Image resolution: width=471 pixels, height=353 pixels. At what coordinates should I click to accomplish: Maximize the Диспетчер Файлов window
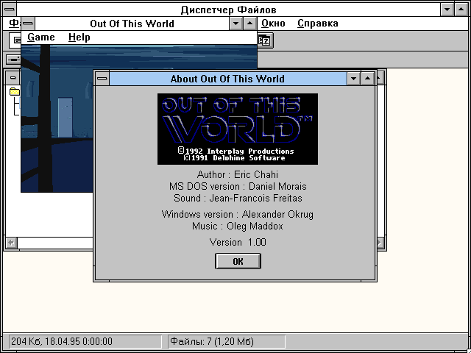461,10
